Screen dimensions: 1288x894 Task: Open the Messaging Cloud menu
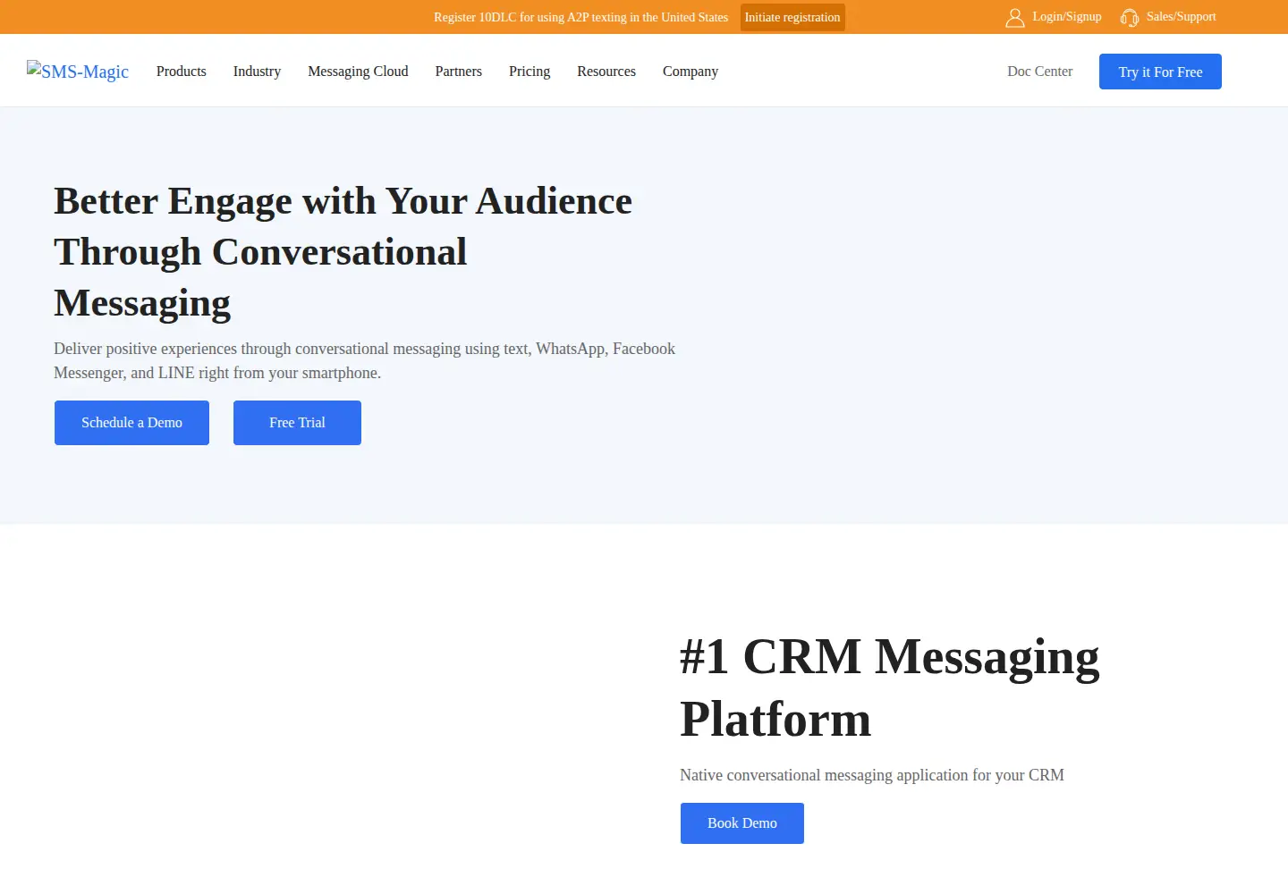(x=358, y=72)
